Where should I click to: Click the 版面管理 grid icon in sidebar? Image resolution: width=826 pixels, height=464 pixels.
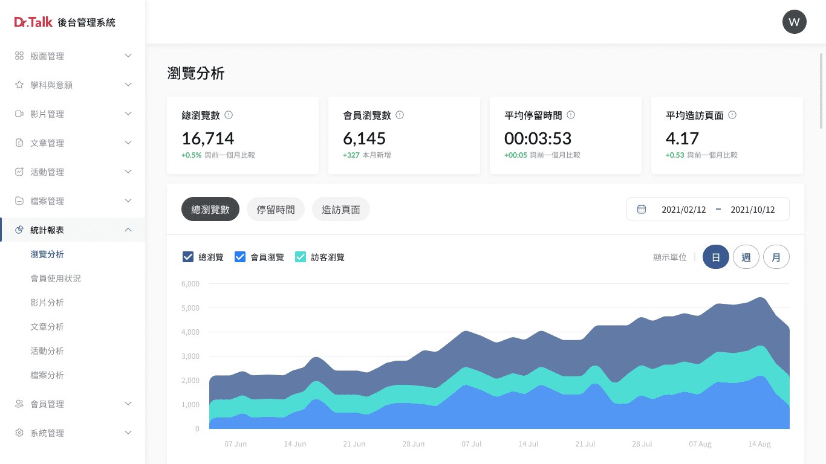(19, 56)
